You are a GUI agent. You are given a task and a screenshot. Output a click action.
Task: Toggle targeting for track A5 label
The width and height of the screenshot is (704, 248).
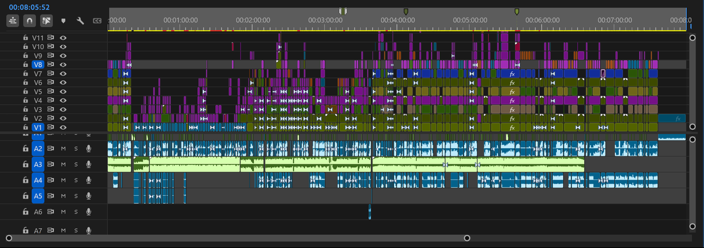coord(38,196)
